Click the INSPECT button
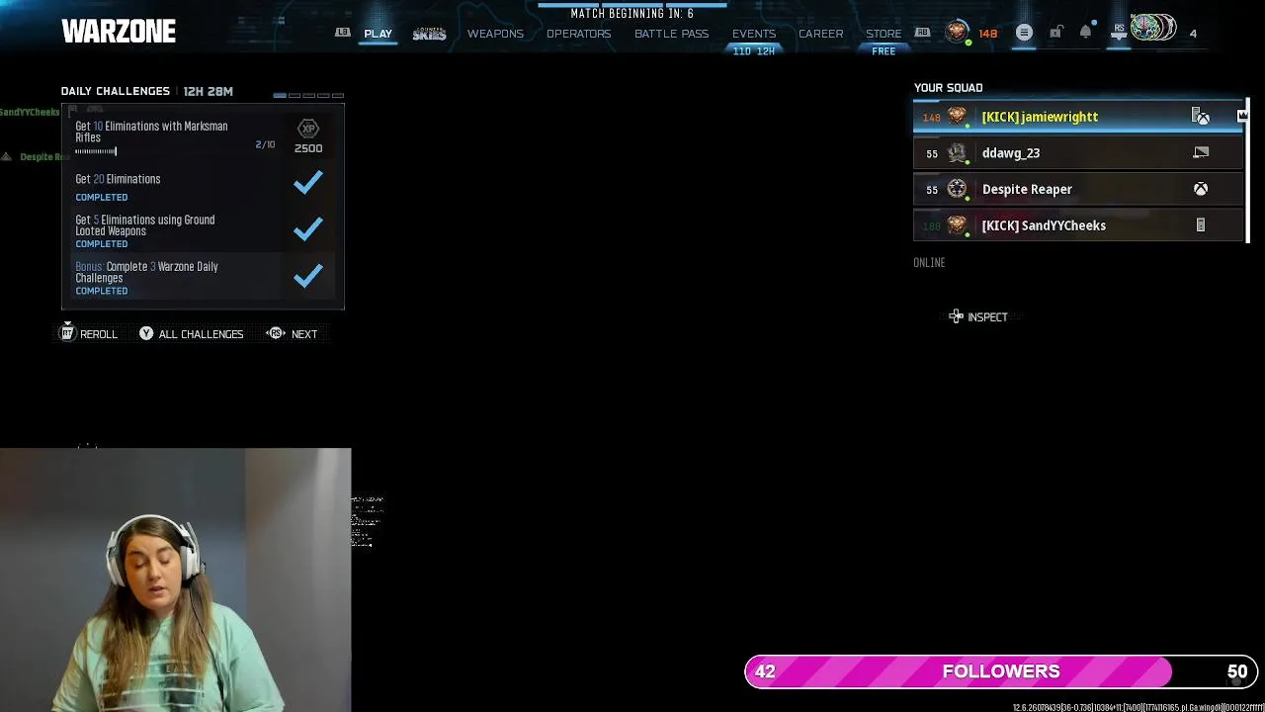Image resolution: width=1265 pixels, height=712 pixels. [x=978, y=317]
